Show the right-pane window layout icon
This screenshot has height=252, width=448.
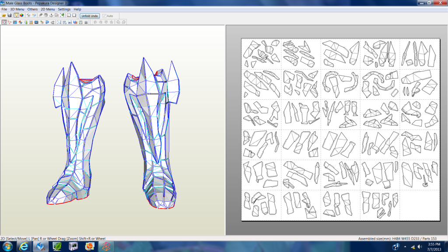click(x=74, y=15)
